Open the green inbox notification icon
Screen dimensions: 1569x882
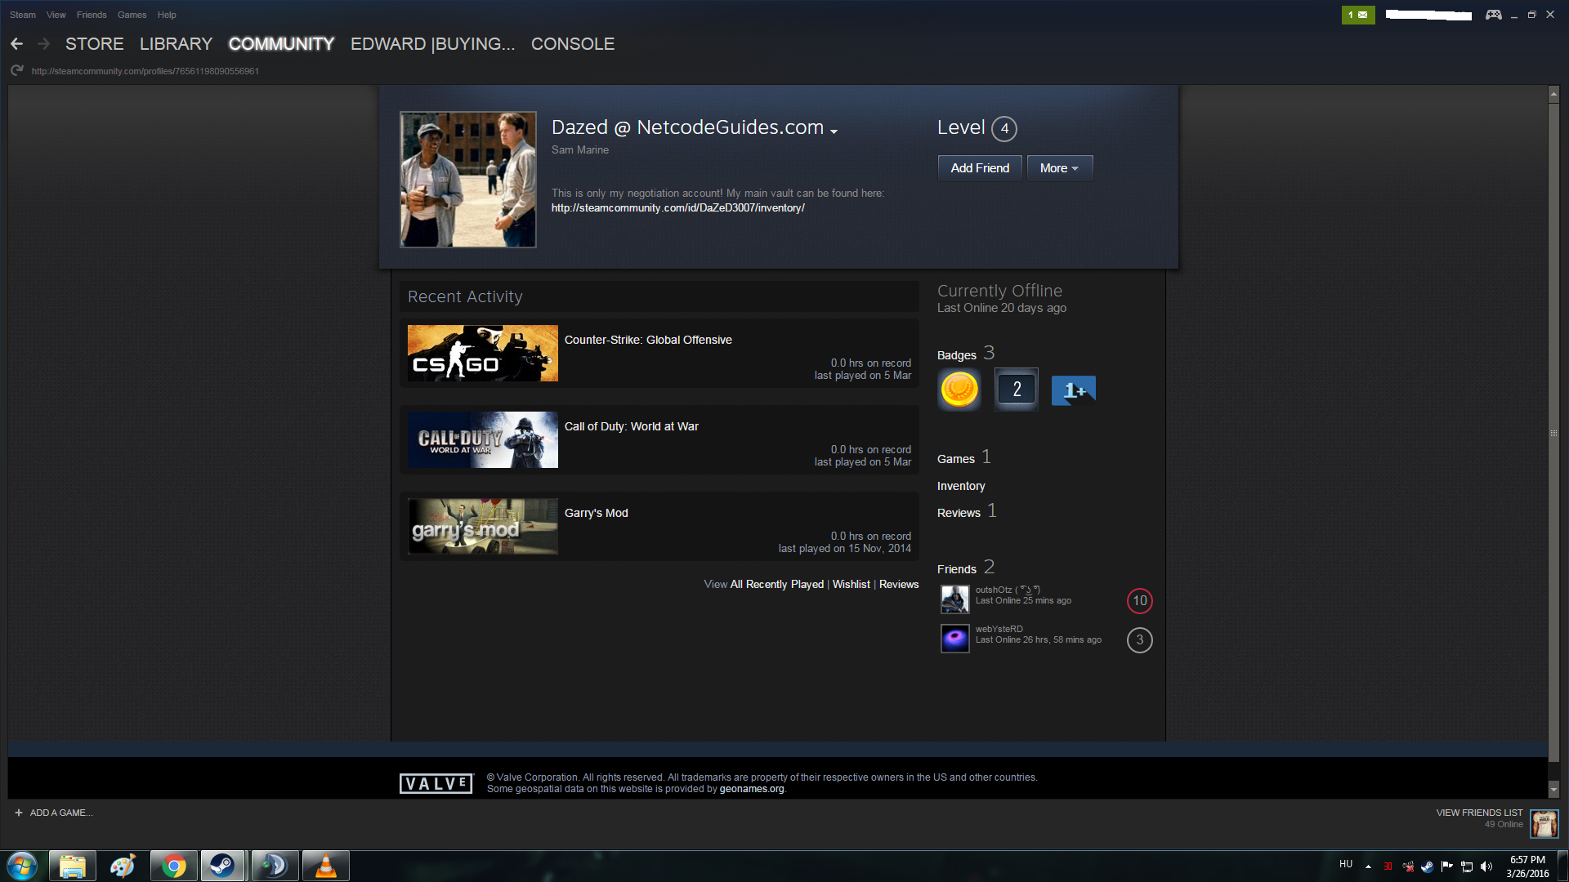[1357, 15]
